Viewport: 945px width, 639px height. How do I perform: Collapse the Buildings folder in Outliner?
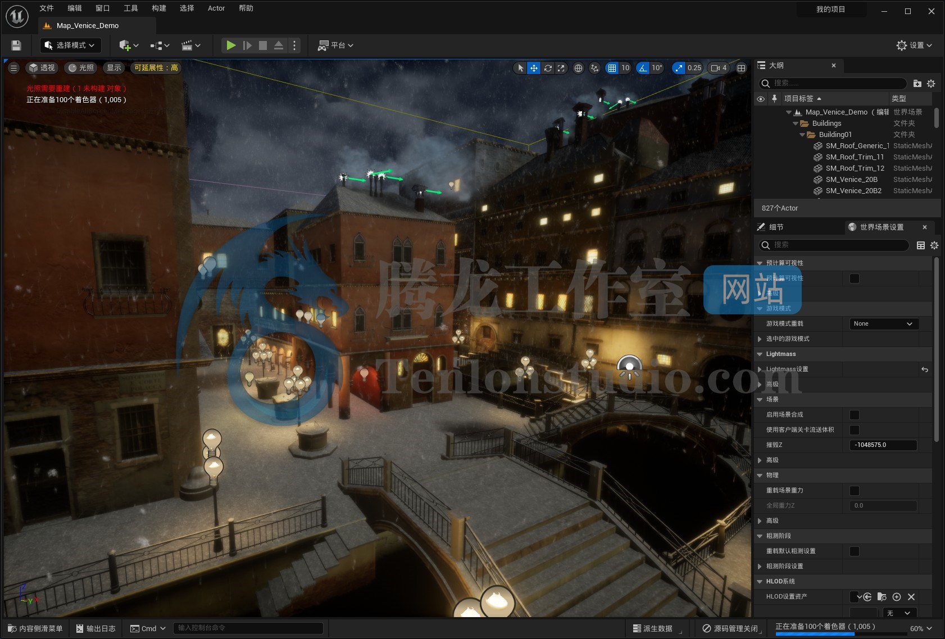tap(796, 124)
